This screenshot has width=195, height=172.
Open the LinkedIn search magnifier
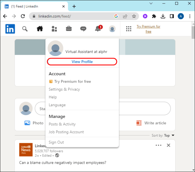pos(25,29)
